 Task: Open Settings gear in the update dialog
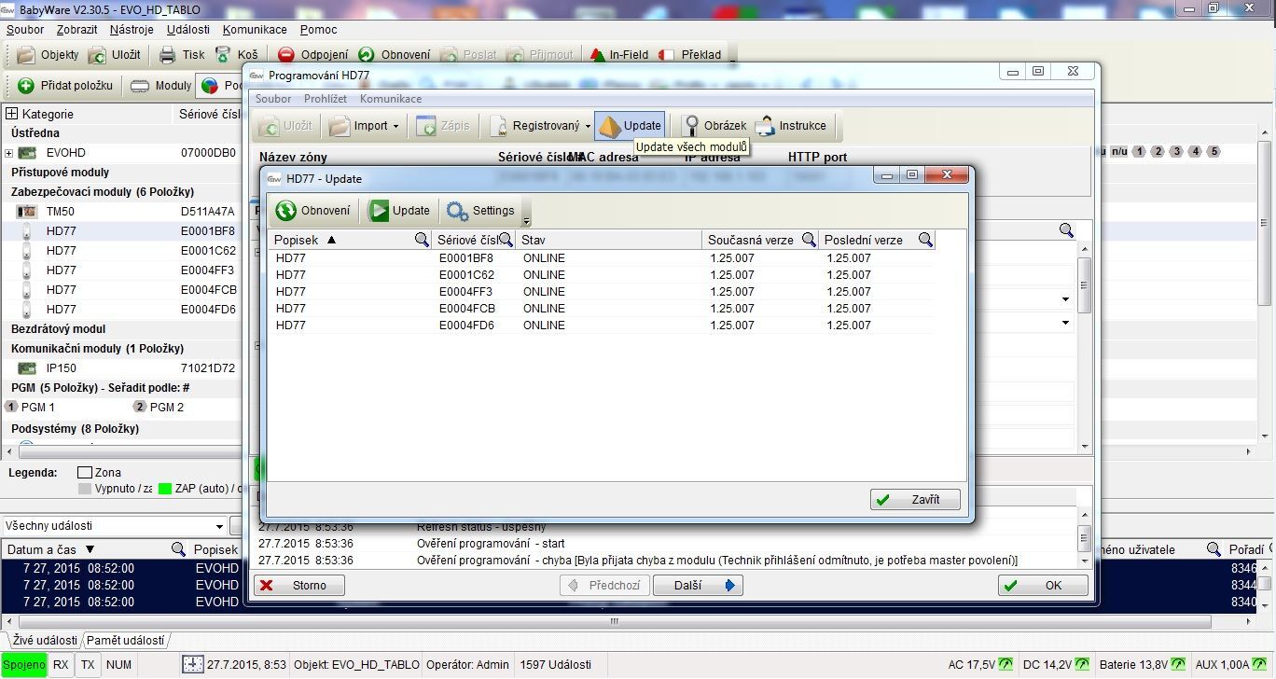(x=457, y=211)
